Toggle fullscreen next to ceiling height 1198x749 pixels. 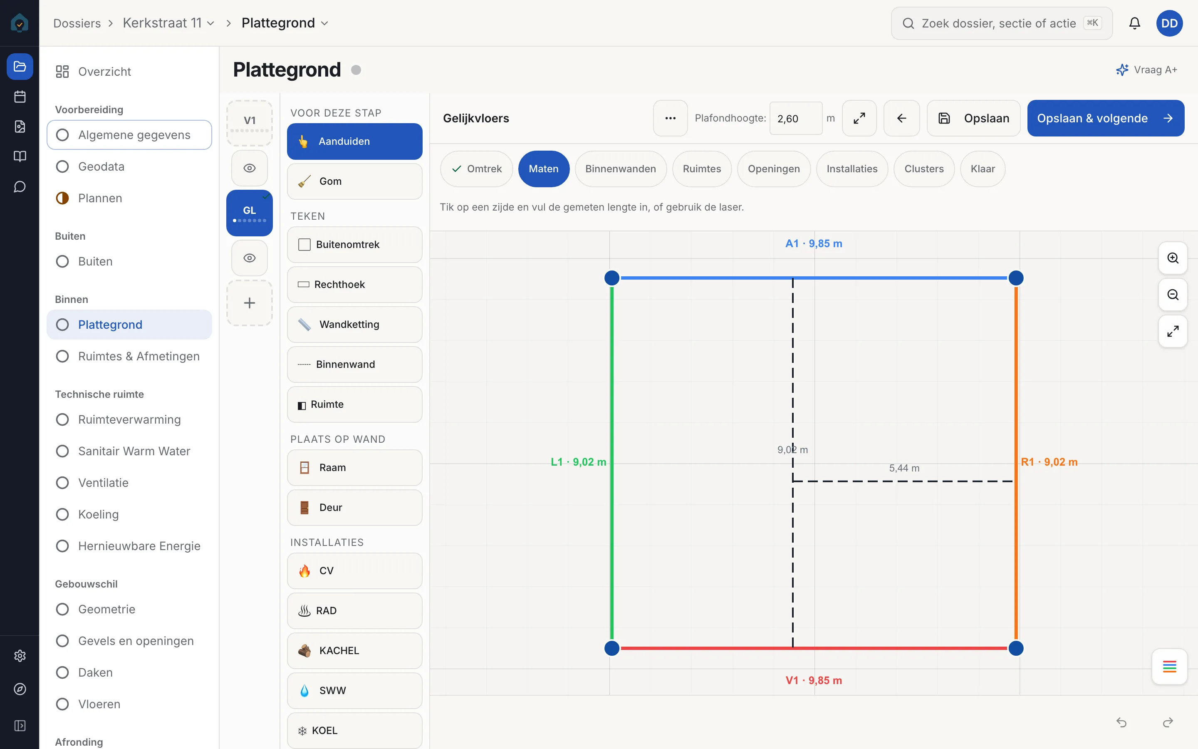pos(859,119)
